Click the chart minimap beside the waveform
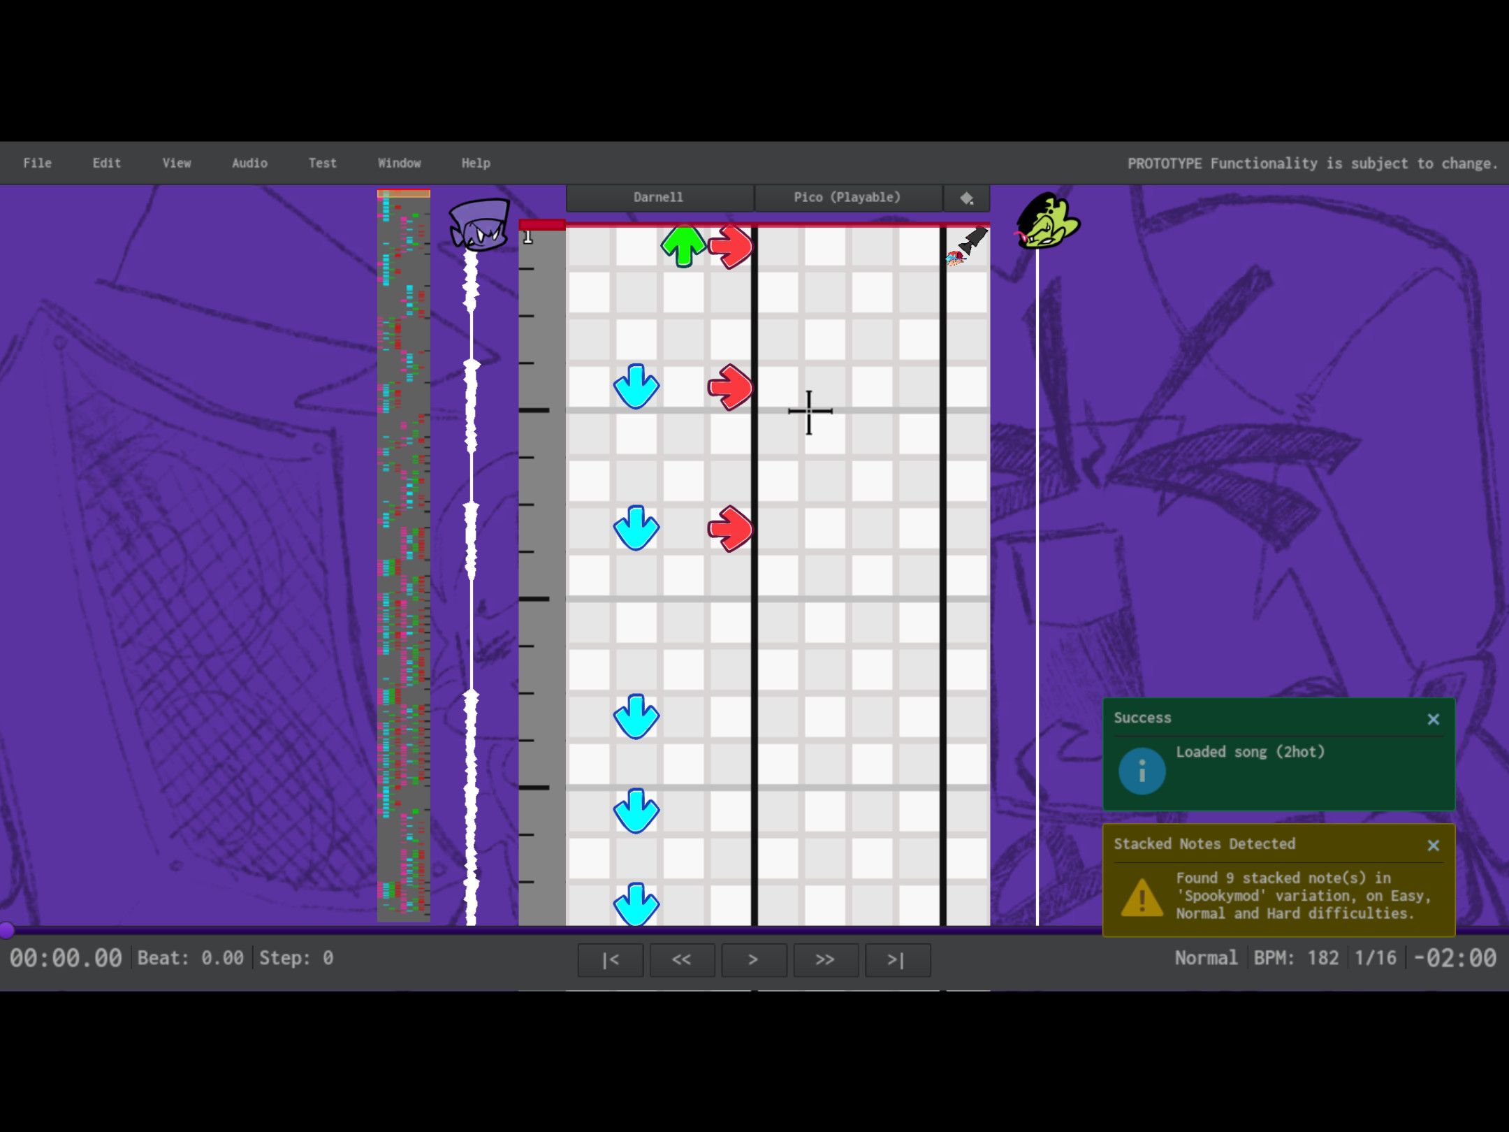The width and height of the screenshot is (1509, 1132). (x=403, y=552)
